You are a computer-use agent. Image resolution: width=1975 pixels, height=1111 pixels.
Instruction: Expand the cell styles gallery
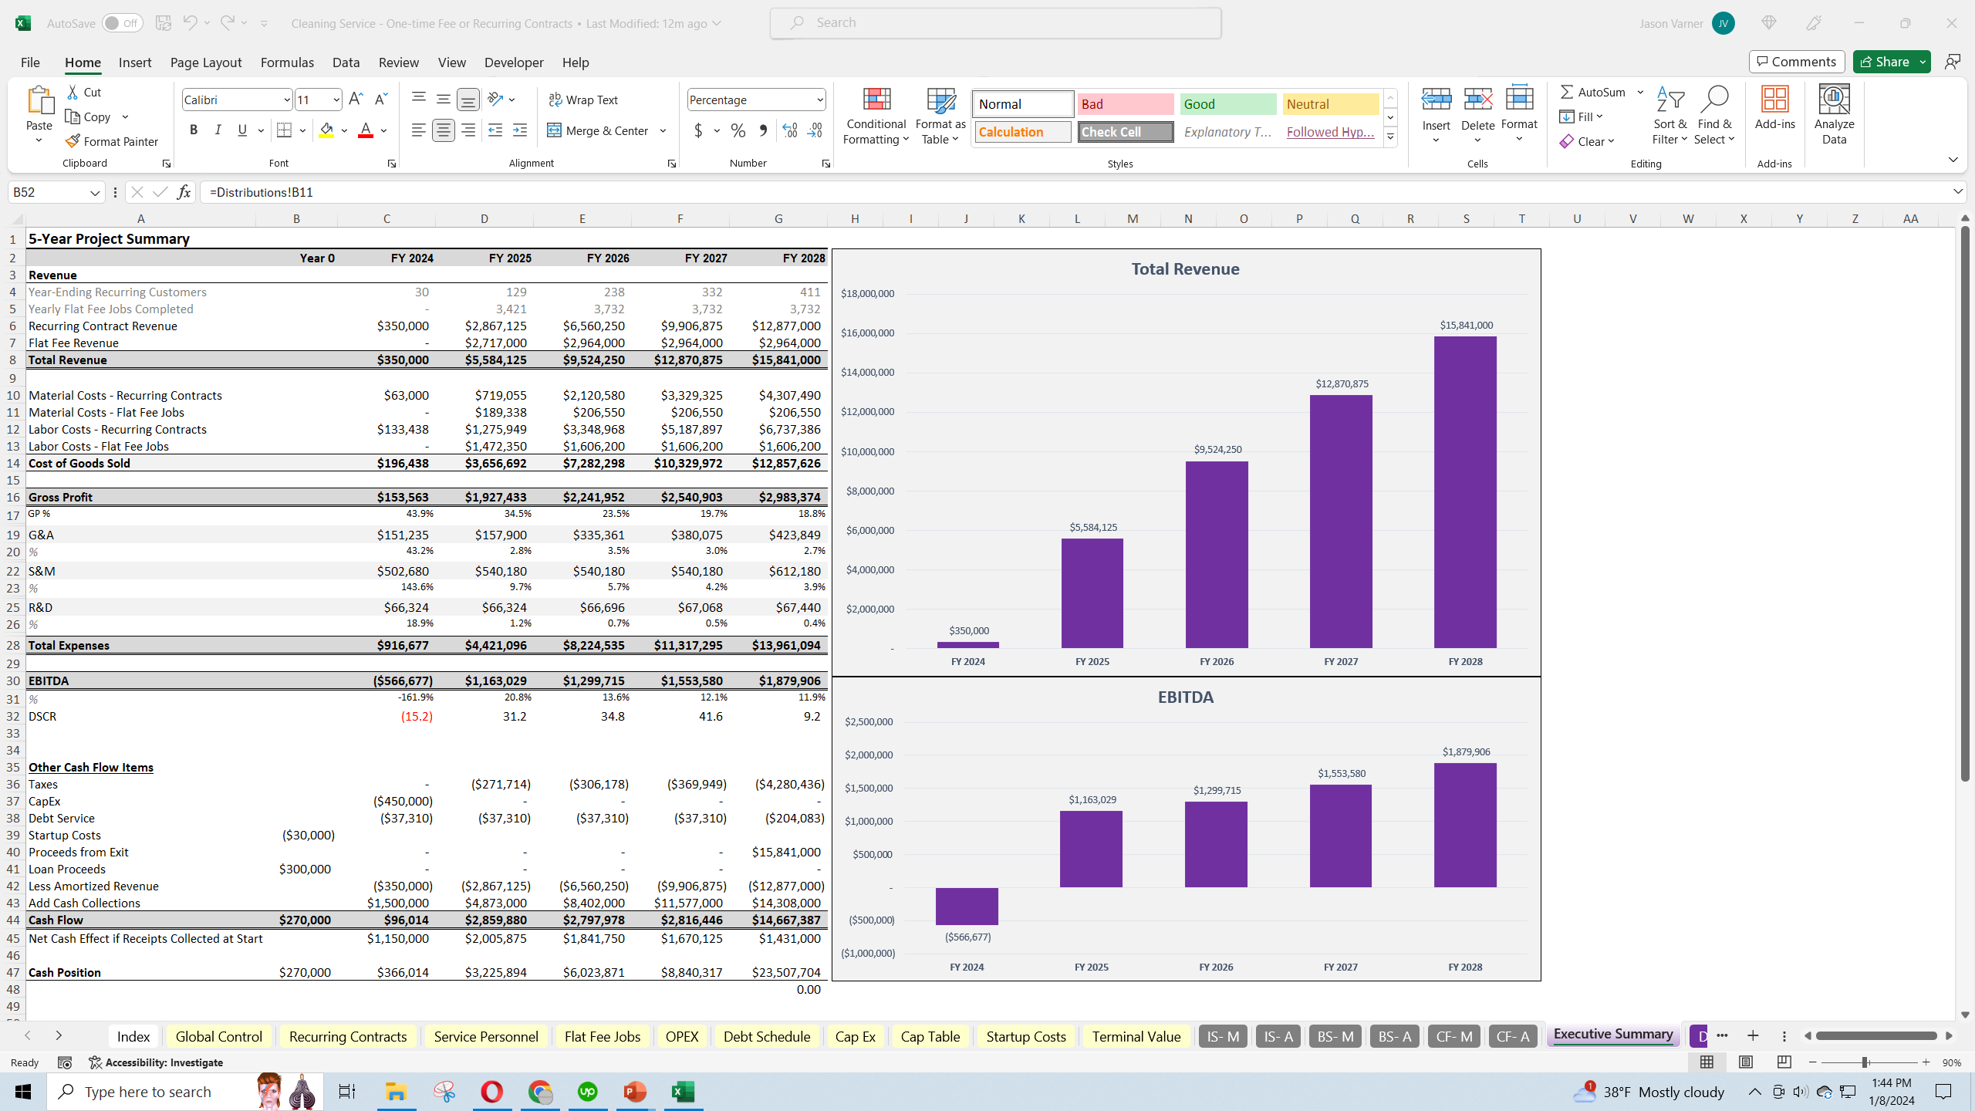pyautogui.click(x=1390, y=136)
